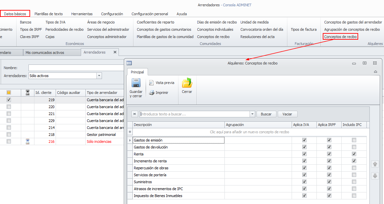Image resolution: width=384 pixels, height=204 pixels.
Task: Open Días de emisión de recibo
Action: (217, 22)
